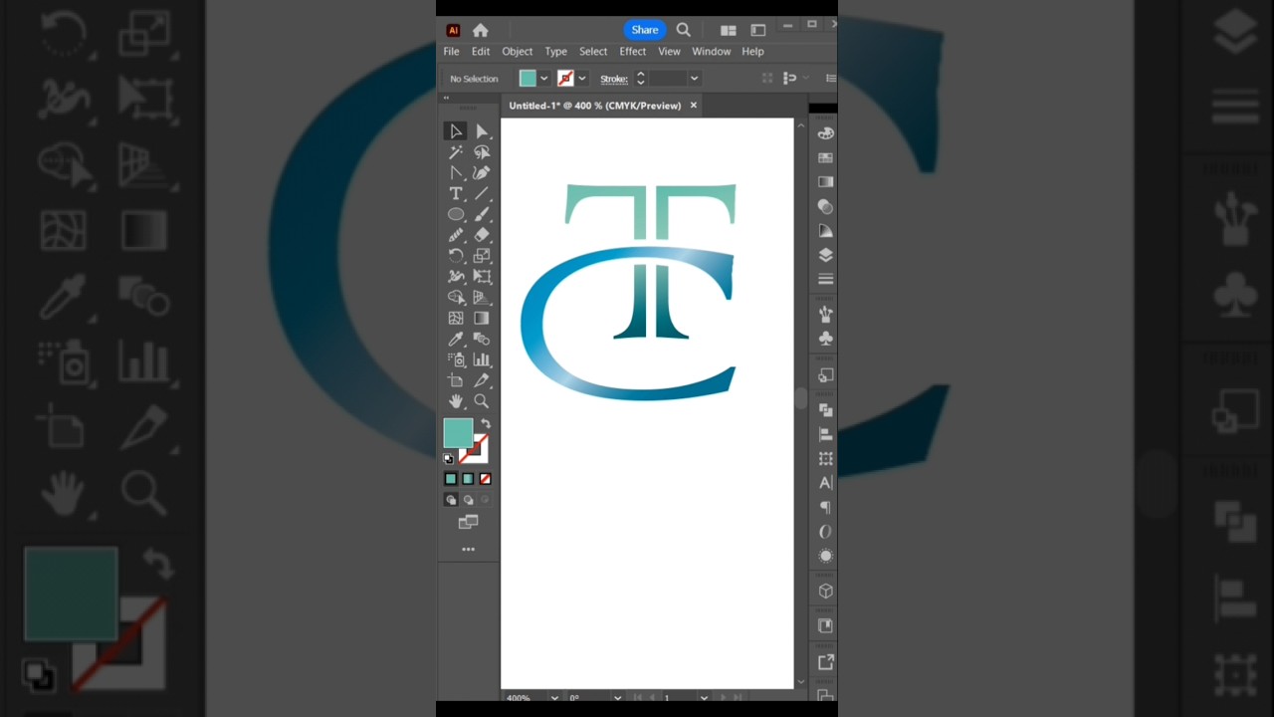Open the Brushes panel icon
The height and width of the screenshot is (717, 1274).
point(825,314)
